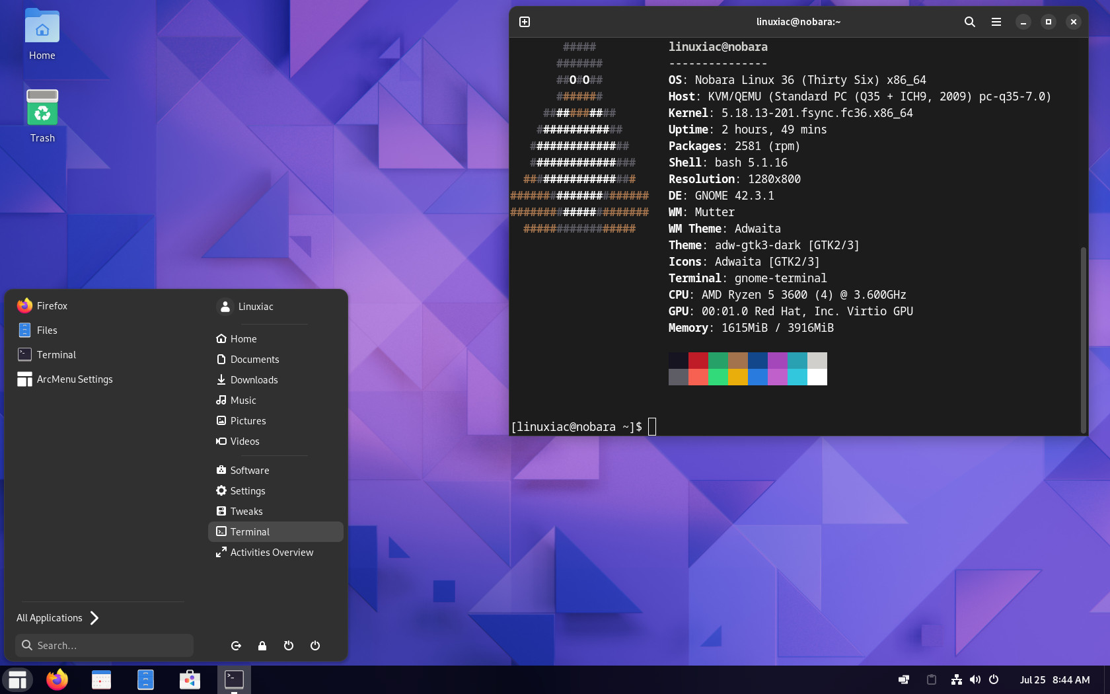1110x694 pixels.
Task: Expand All Applications list
Action: point(58,618)
